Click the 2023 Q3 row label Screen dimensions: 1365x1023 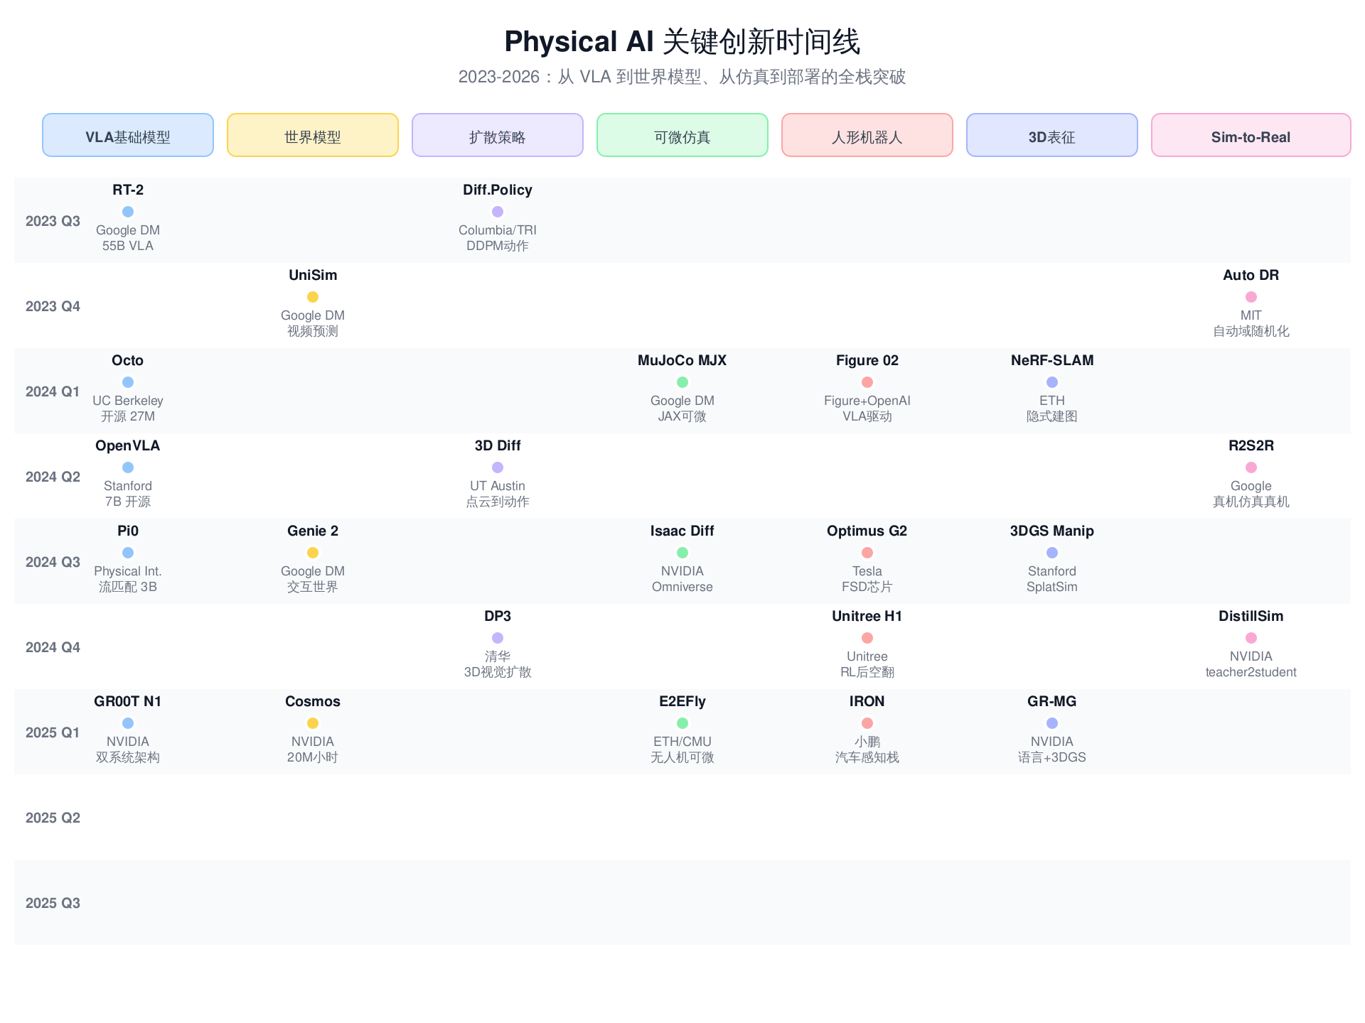point(53,221)
